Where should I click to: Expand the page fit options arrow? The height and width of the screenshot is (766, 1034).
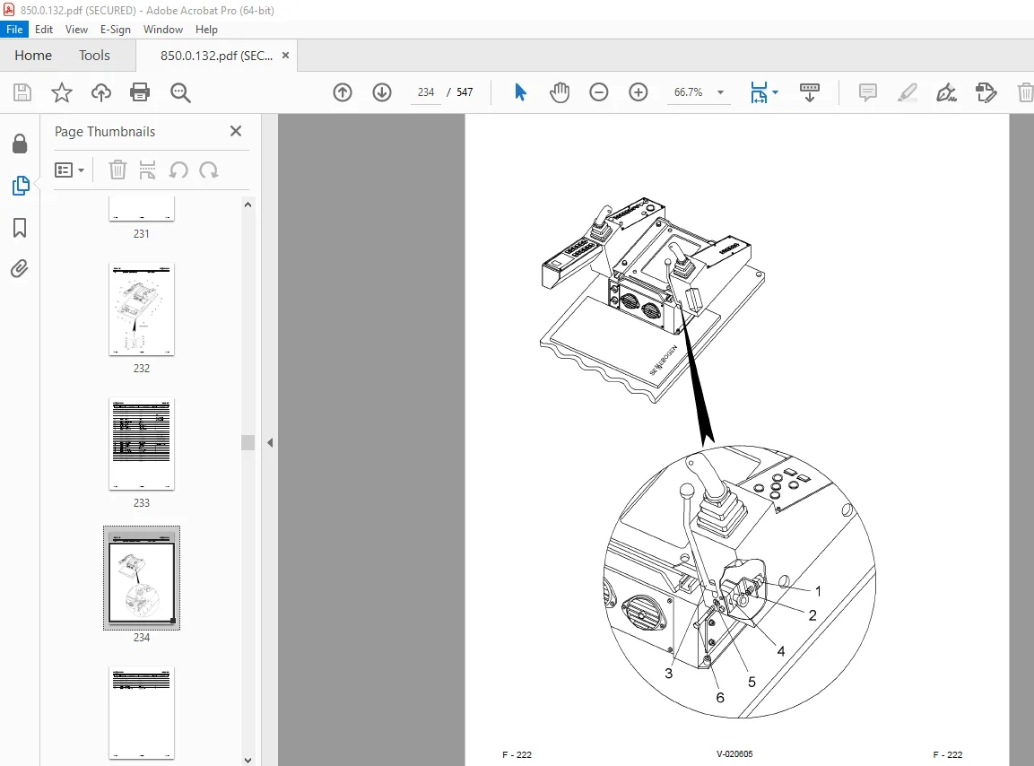coord(775,92)
